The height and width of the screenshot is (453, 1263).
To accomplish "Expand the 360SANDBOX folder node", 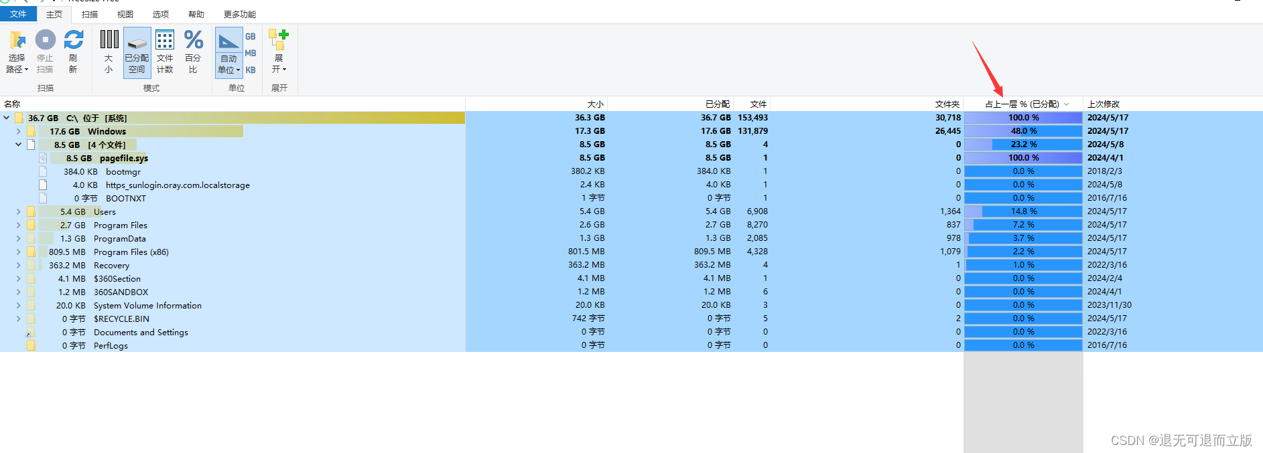I will click(x=19, y=292).
